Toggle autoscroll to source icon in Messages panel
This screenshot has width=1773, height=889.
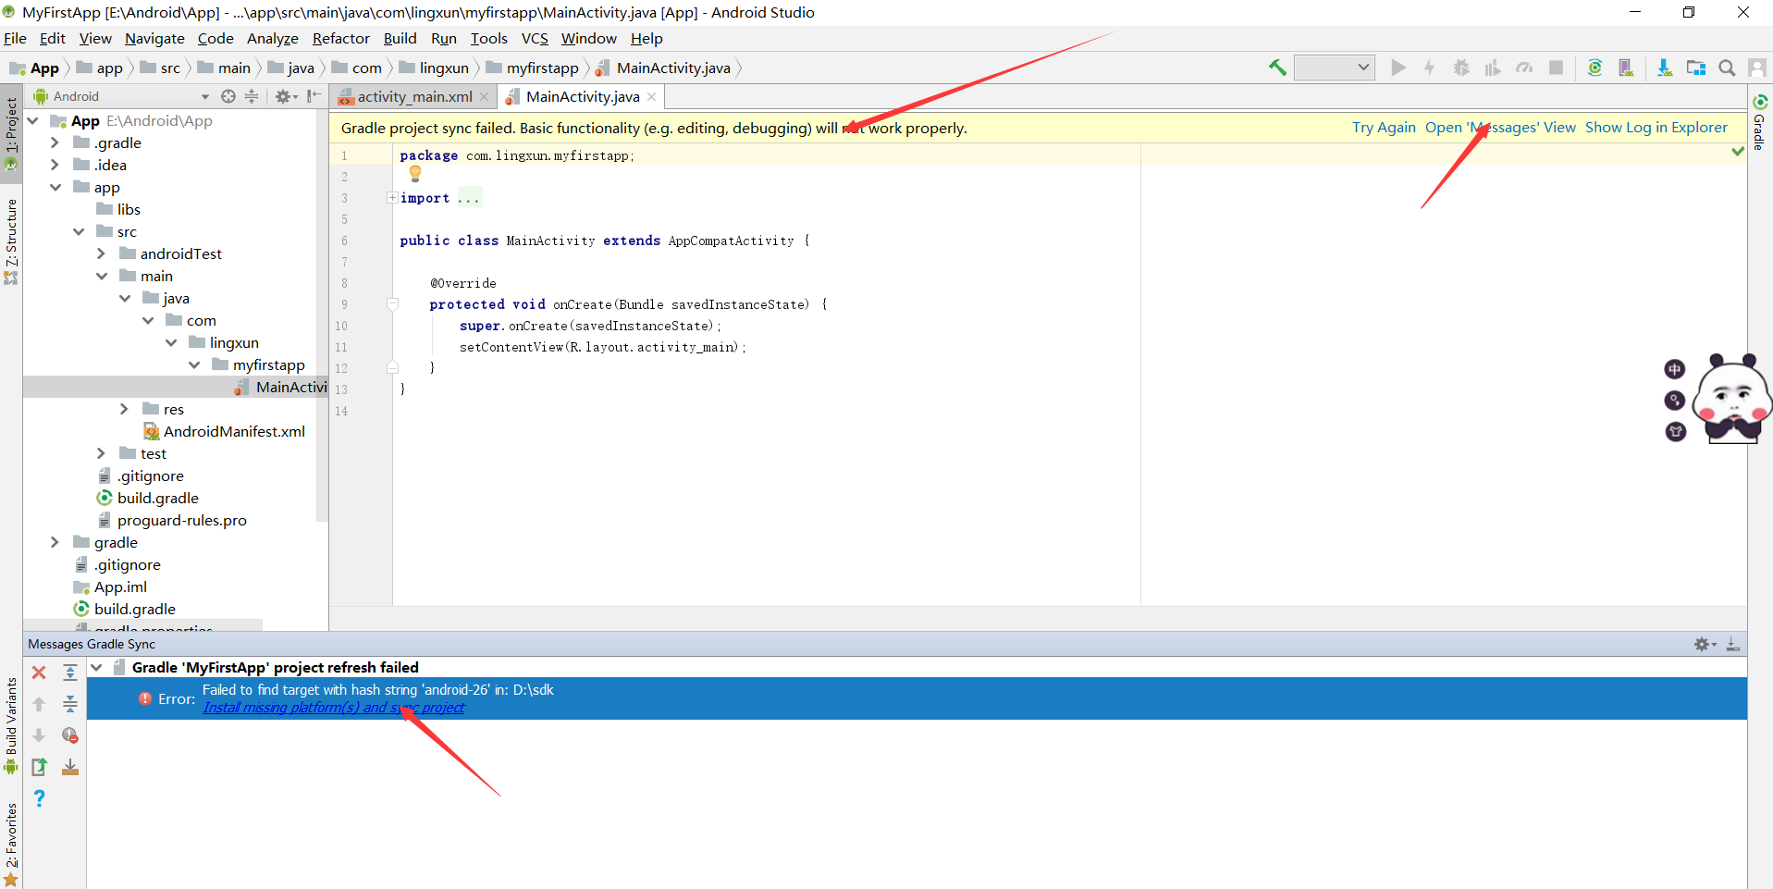[70, 767]
